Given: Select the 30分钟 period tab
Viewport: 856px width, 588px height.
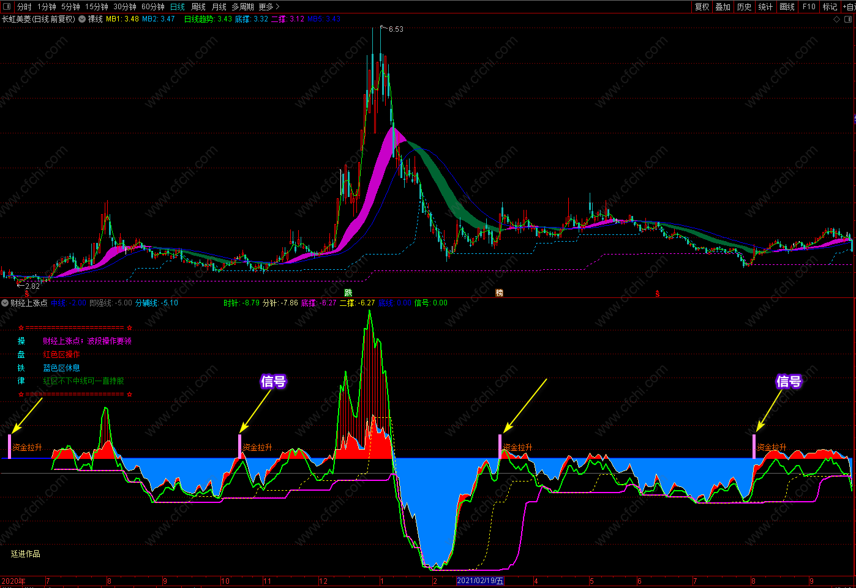Looking at the screenshot, I should [x=125, y=7].
